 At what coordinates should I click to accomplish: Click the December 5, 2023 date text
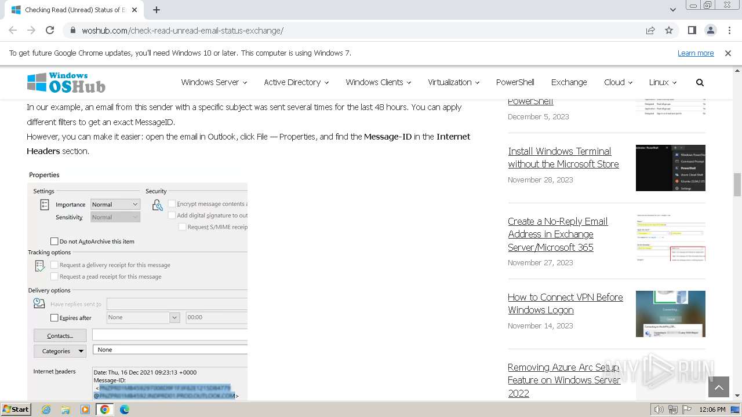coord(539,116)
